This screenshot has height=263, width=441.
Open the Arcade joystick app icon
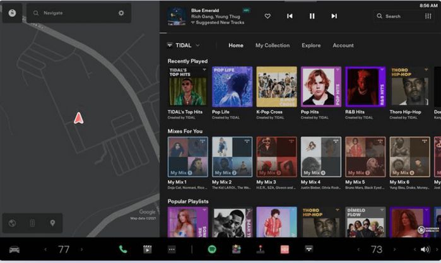[261, 249]
